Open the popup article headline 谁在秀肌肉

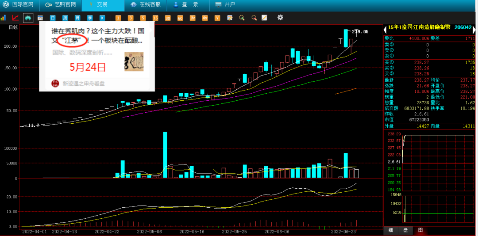click(x=97, y=35)
